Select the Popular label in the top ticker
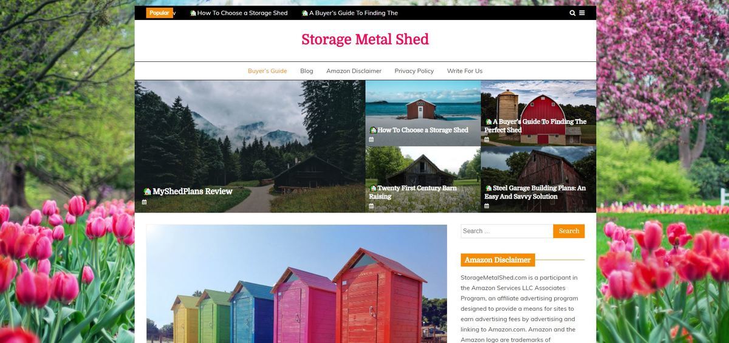The height and width of the screenshot is (343, 729). [159, 13]
